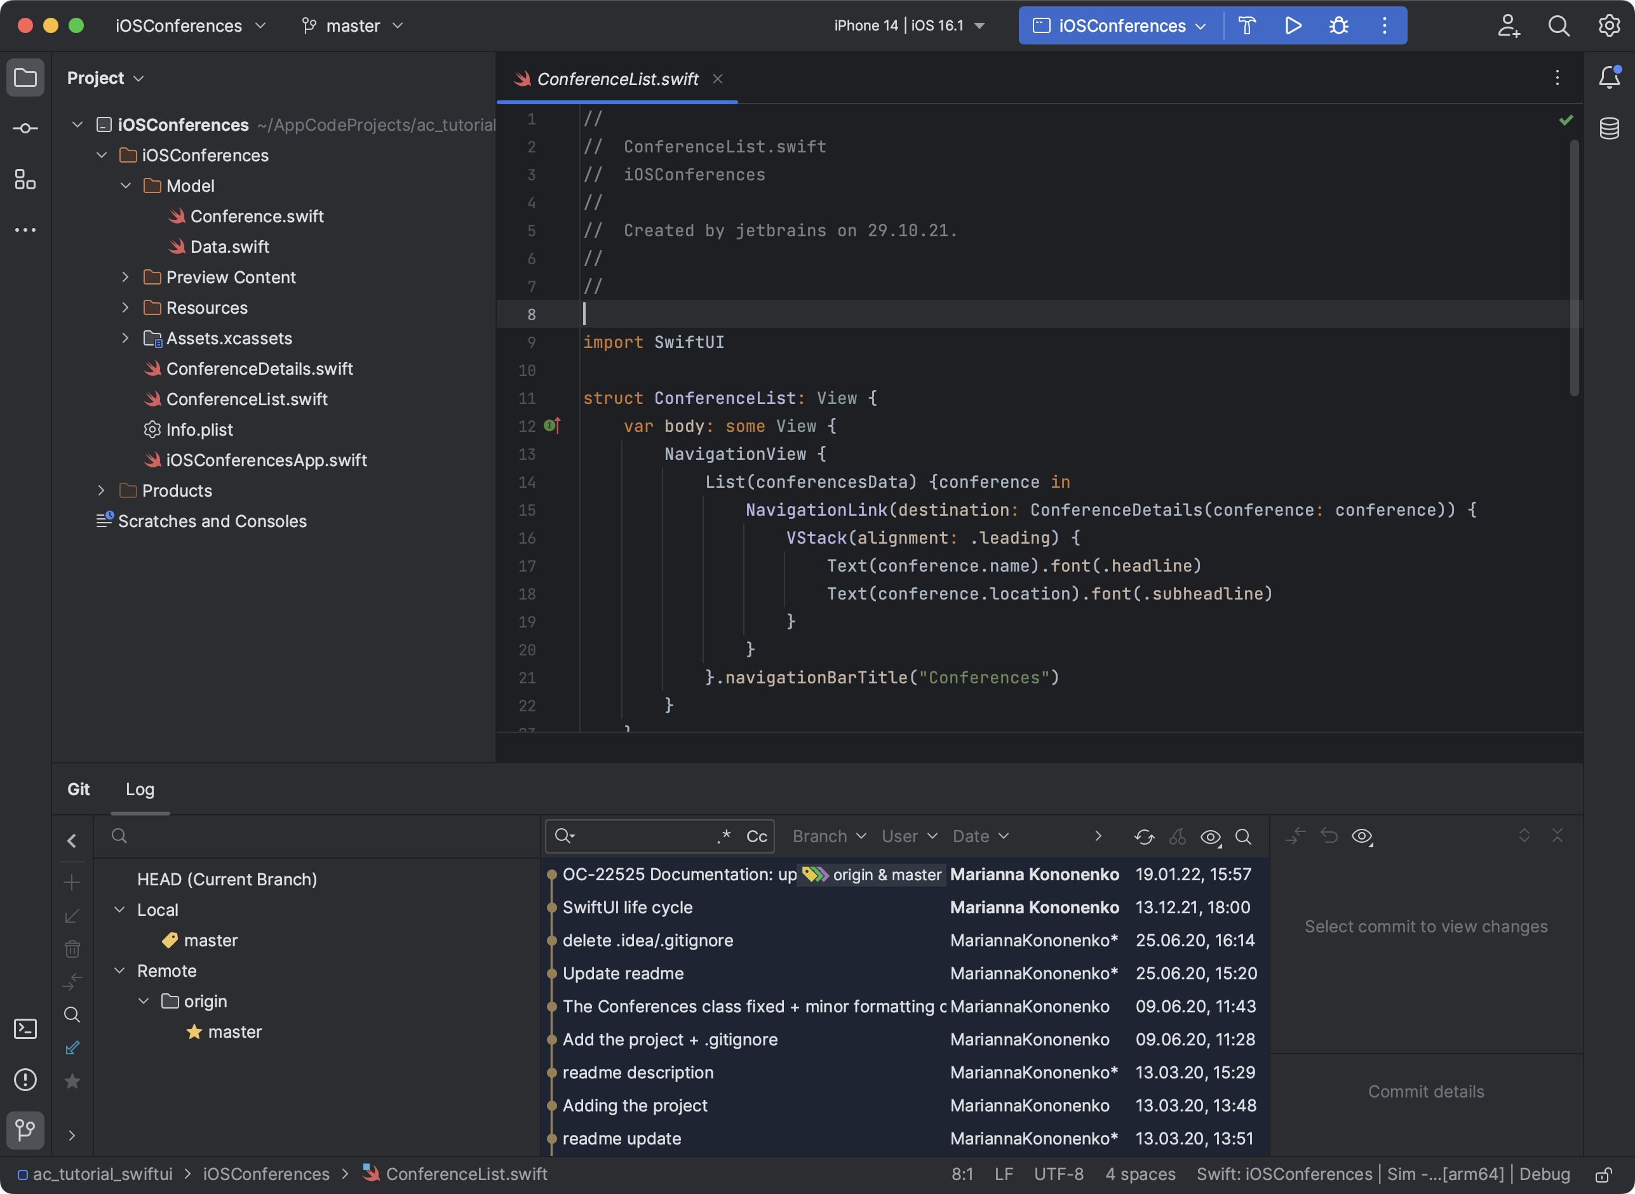1635x1194 pixels.
Task: Open the Branch dropdown filter in Git log
Action: (828, 835)
